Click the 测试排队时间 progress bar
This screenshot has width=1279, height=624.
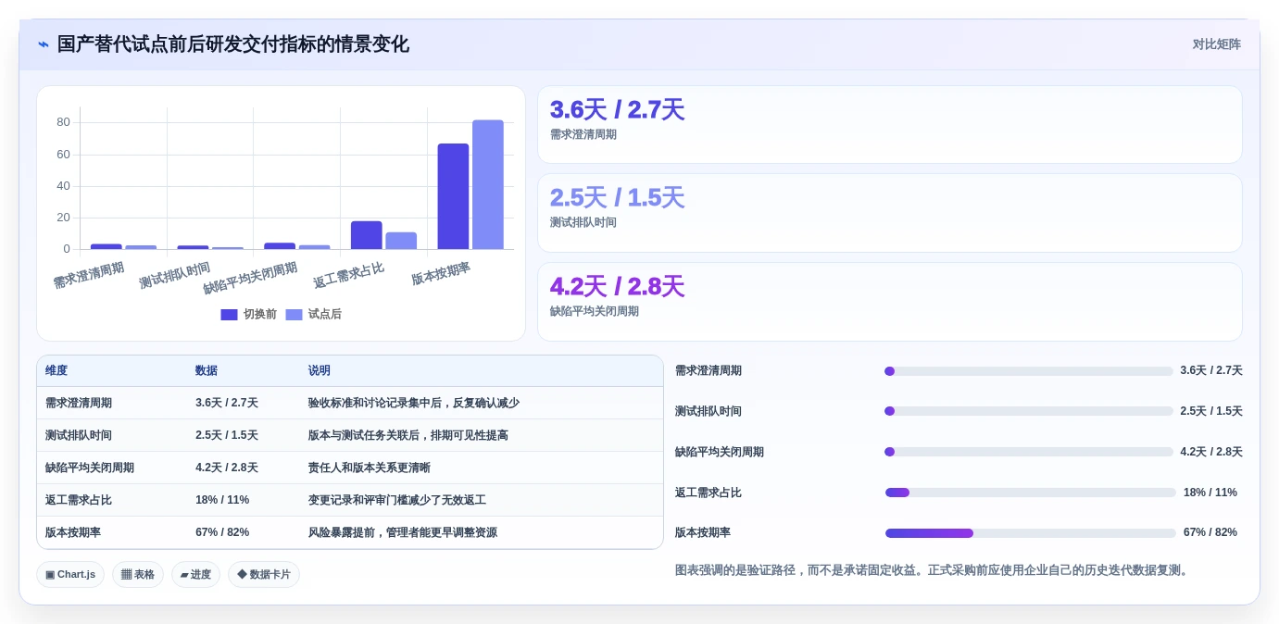1029,411
